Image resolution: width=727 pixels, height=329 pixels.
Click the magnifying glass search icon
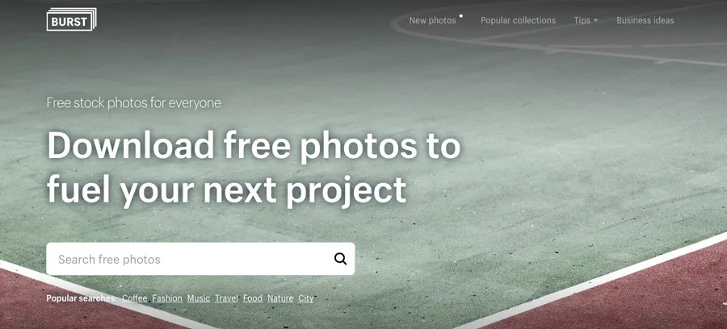tap(340, 259)
